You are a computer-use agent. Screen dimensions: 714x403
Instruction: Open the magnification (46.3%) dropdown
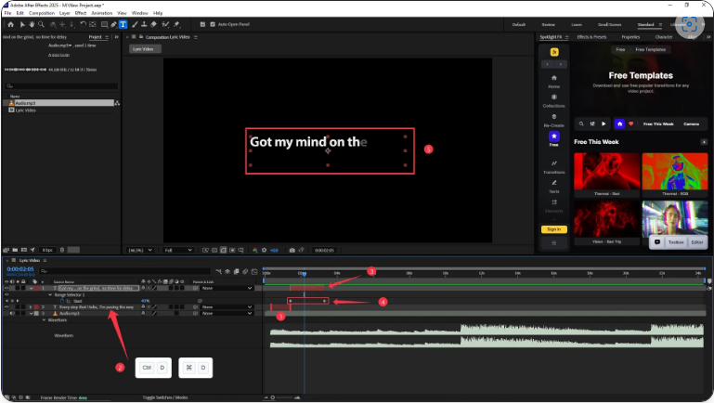click(140, 250)
